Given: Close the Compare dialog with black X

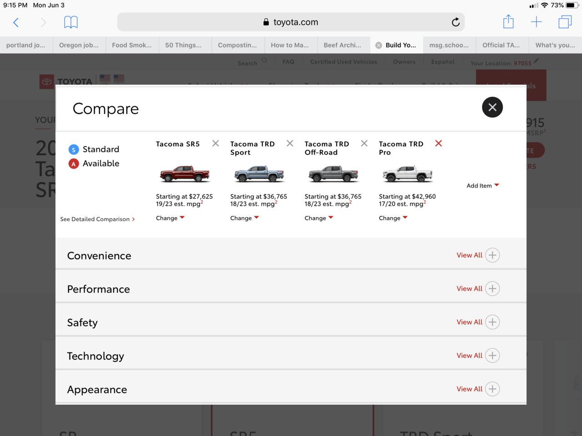Looking at the screenshot, I should coord(492,107).
